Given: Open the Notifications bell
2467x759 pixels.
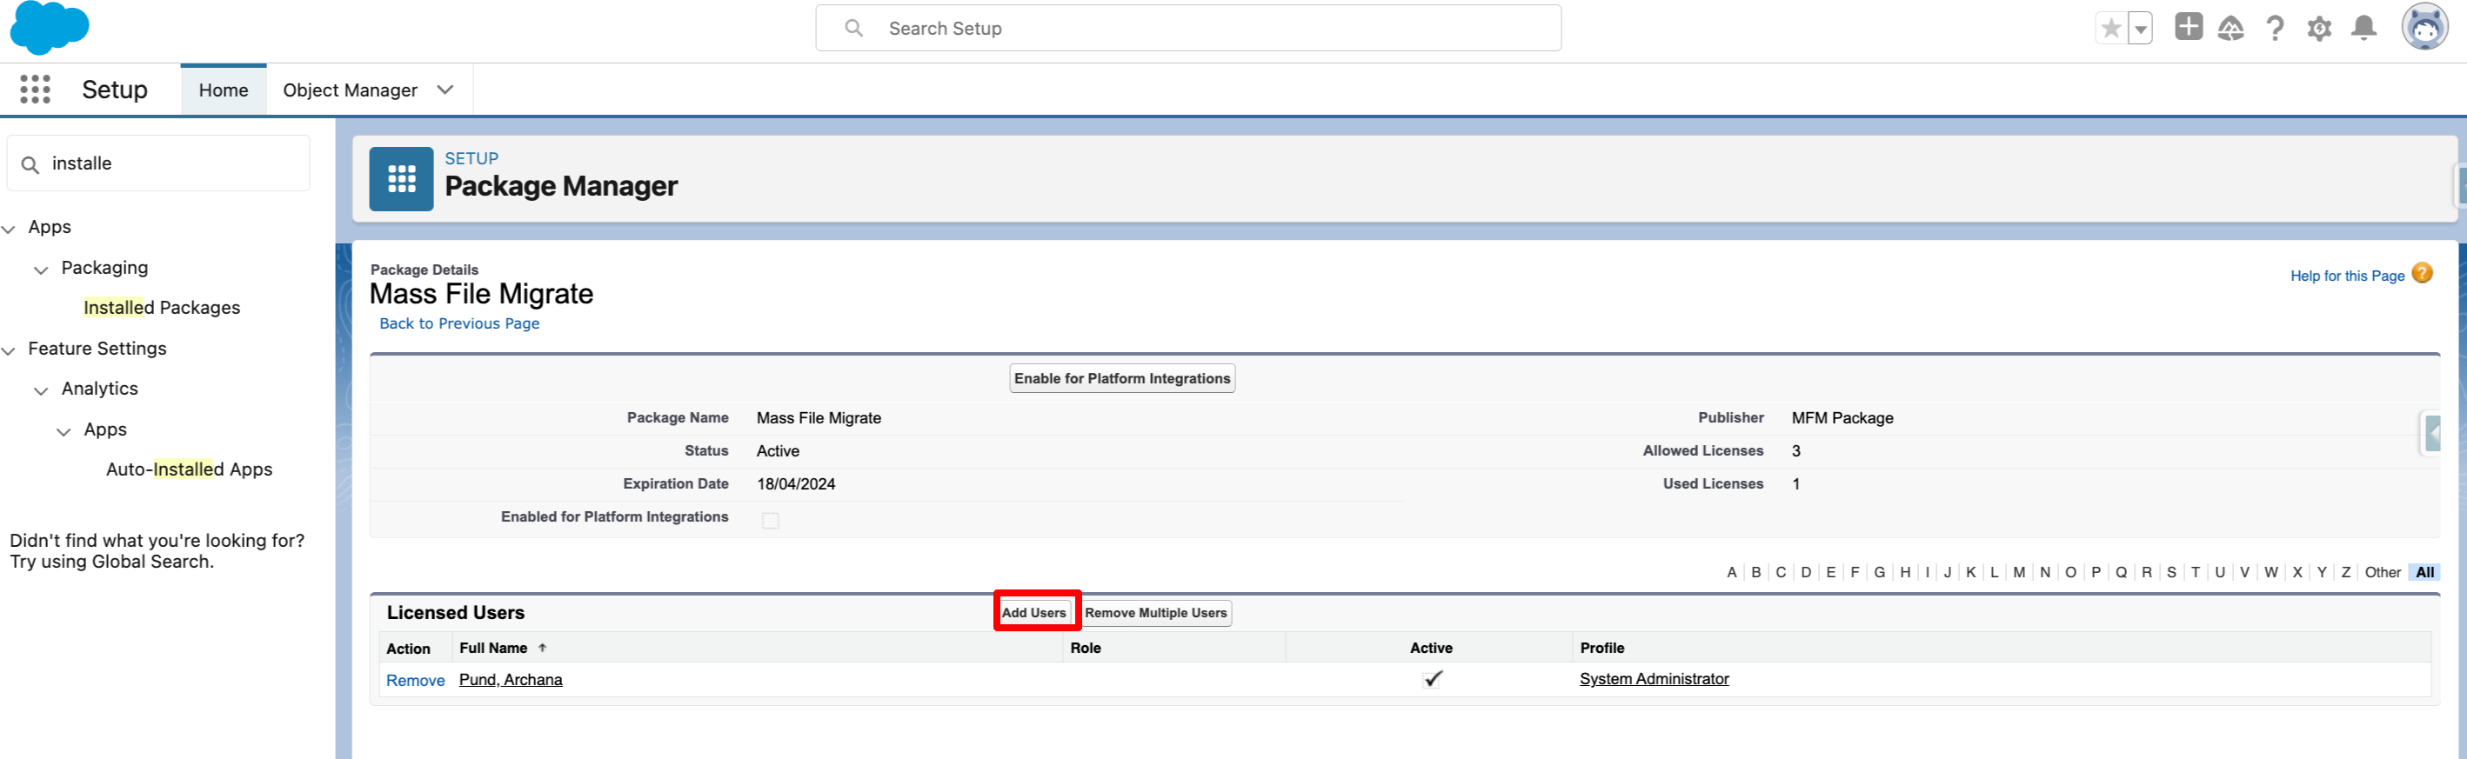Looking at the screenshot, I should point(2363,28).
